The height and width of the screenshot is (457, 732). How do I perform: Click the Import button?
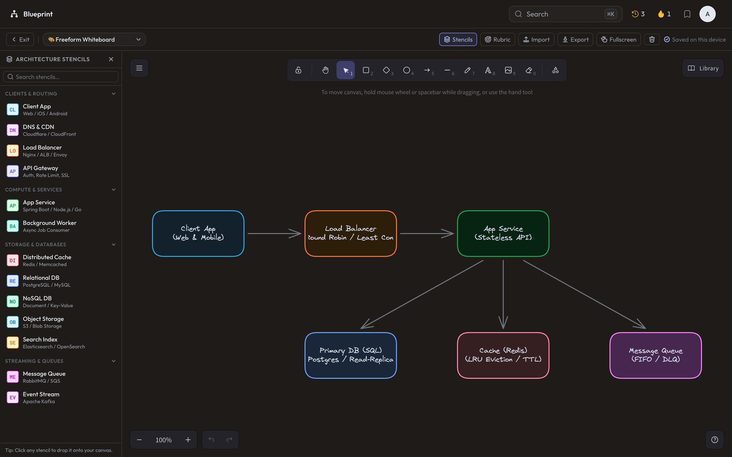pyautogui.click(x=536, y=40)
